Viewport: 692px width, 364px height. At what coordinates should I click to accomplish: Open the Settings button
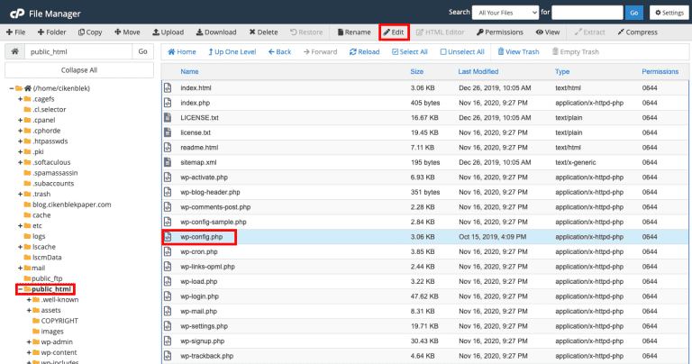(x=669, y=13)
